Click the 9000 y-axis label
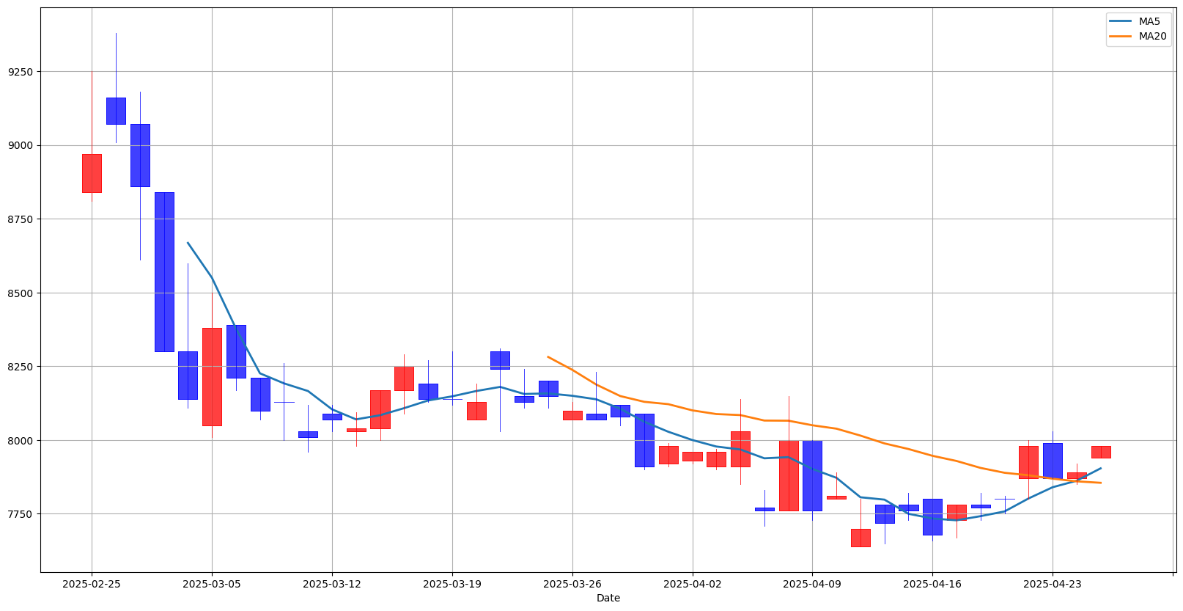This screenshot has height=611, width=1183. pos(20,145)
